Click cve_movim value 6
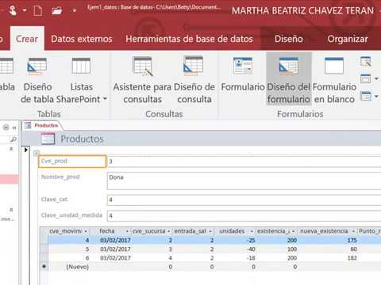The width and height of the screenshot is (381, 285). 87,258
